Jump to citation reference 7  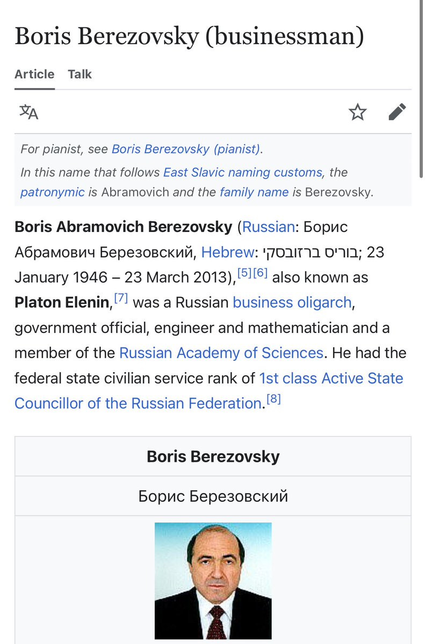[120, 299]
